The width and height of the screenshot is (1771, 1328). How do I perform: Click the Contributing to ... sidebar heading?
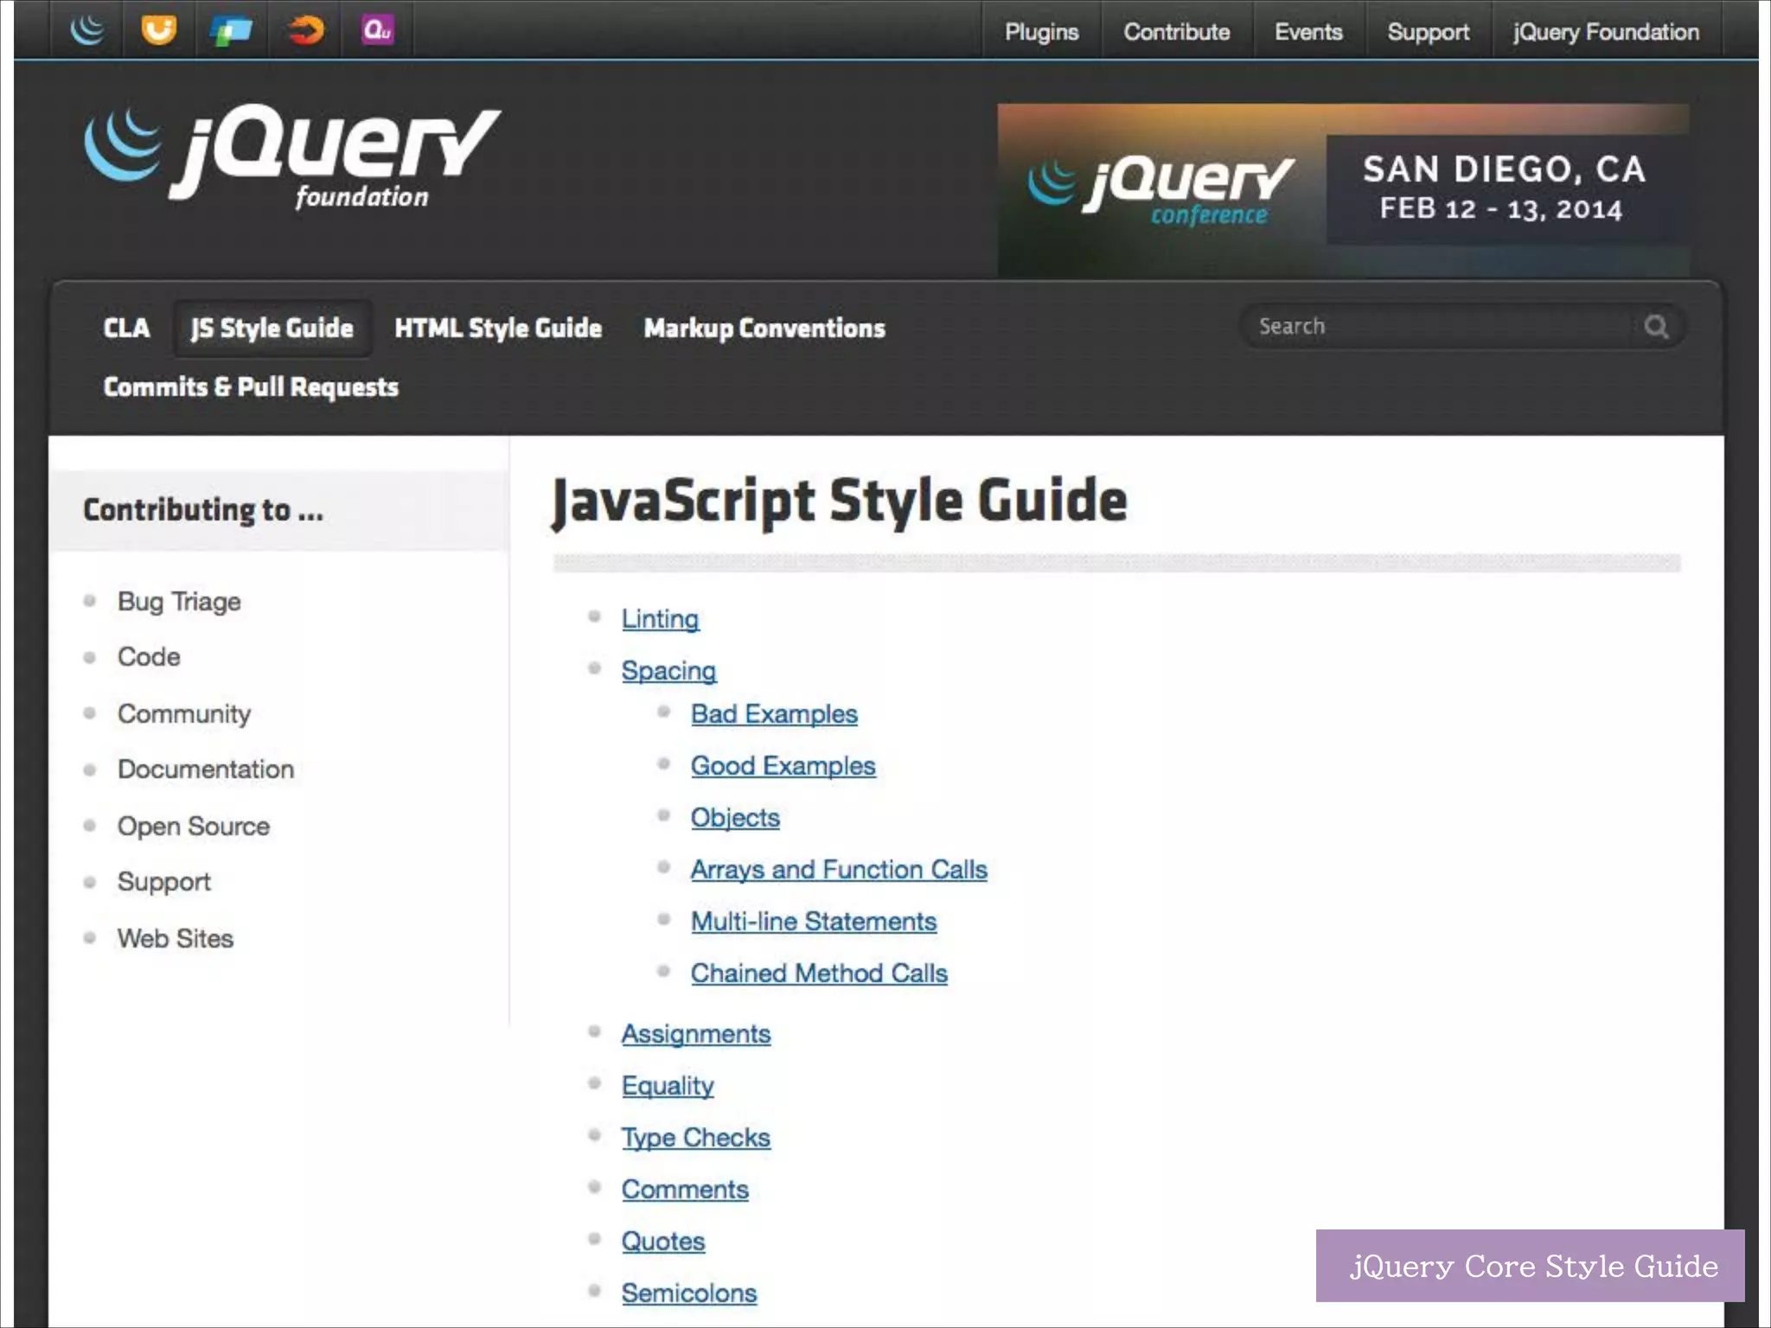point(203,510)
